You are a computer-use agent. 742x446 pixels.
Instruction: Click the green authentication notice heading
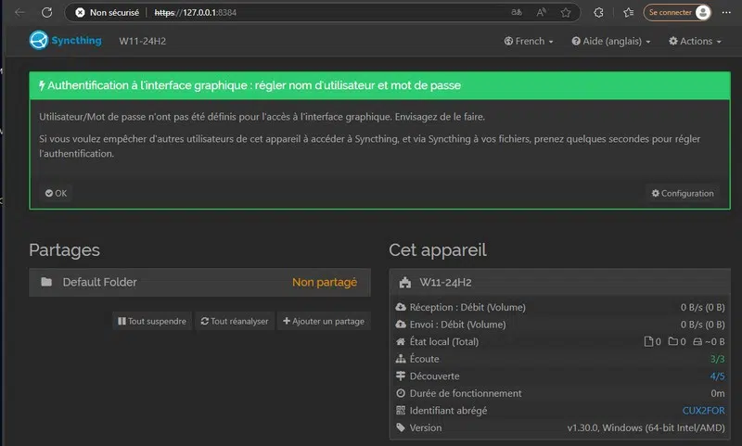(x=379, y=85)
